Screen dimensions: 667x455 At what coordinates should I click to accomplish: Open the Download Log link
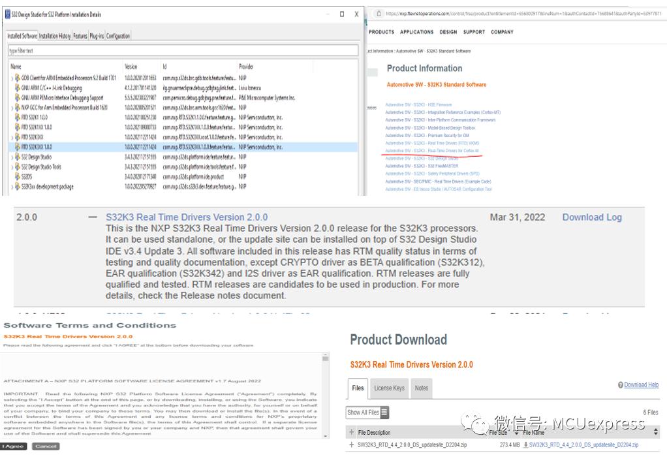click(x=592, y=217)
